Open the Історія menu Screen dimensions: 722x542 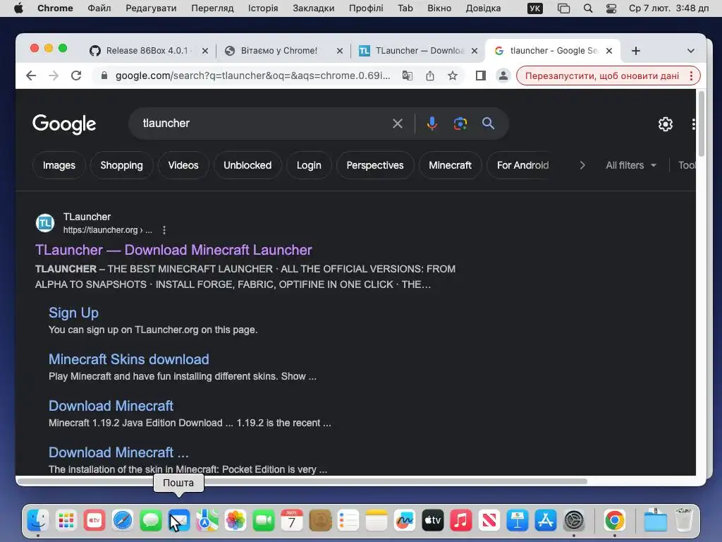[x=263, y=8]
